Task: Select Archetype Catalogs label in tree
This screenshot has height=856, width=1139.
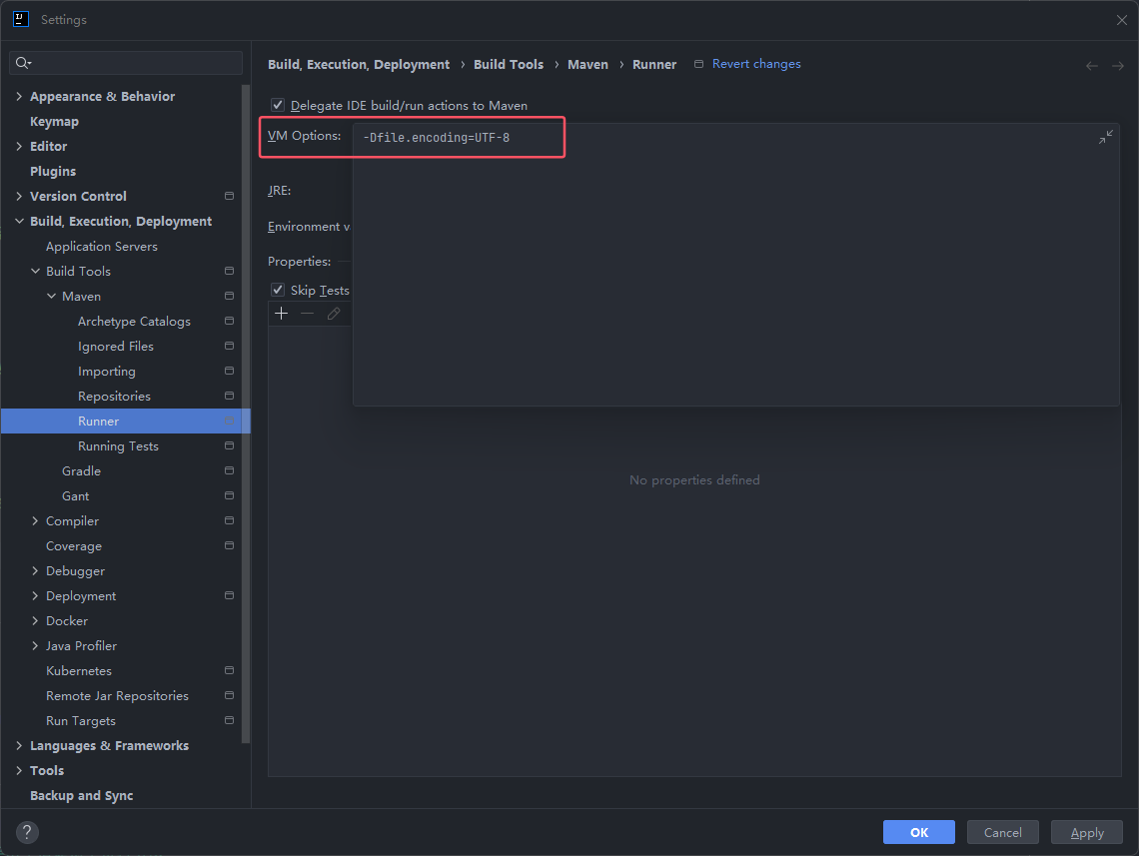Action: tap(135, 321)
